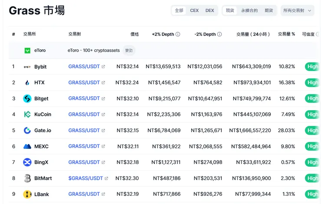Click the price NT$32.30 cell
This screenshot has height=204, width=321.
click(127, 178)
